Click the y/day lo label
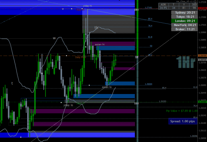 (x=68, y=105)
